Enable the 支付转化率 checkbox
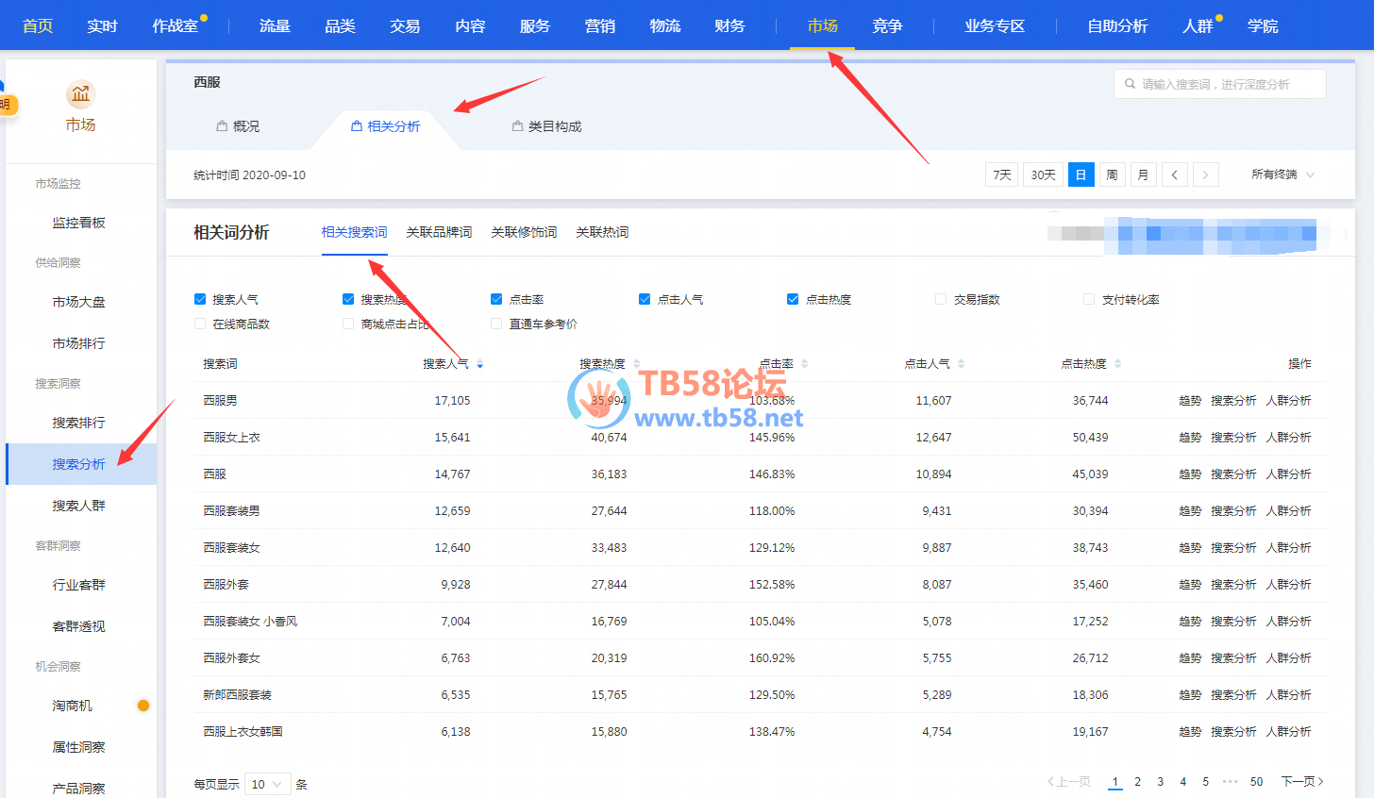This screenshot has width=1374, height=798. point(1089,299)
